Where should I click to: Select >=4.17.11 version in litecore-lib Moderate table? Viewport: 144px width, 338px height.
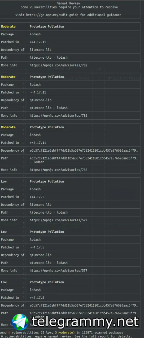38,42
